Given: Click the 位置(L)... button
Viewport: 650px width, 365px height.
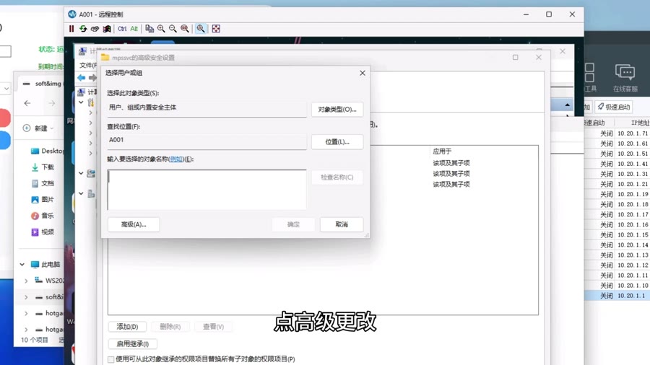Looking at the screenshot, I should pos(337,141).
